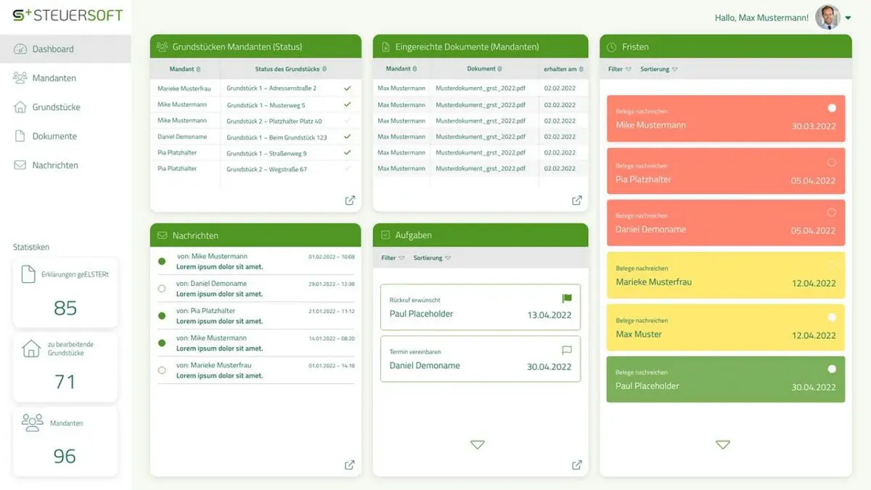871x490 pixels.
Task: Click the Steuersoft logo
Action: 68,15
